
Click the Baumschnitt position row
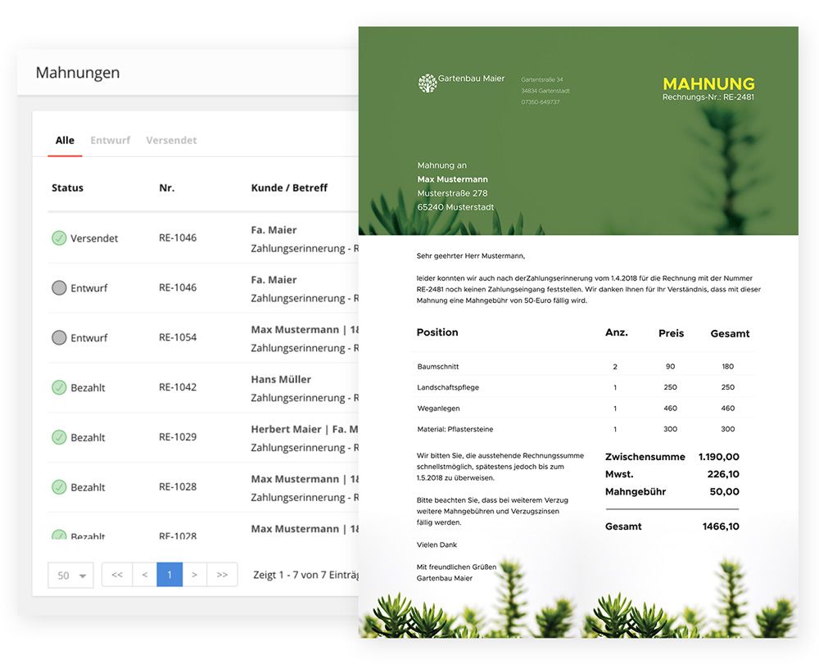point(585,367)
